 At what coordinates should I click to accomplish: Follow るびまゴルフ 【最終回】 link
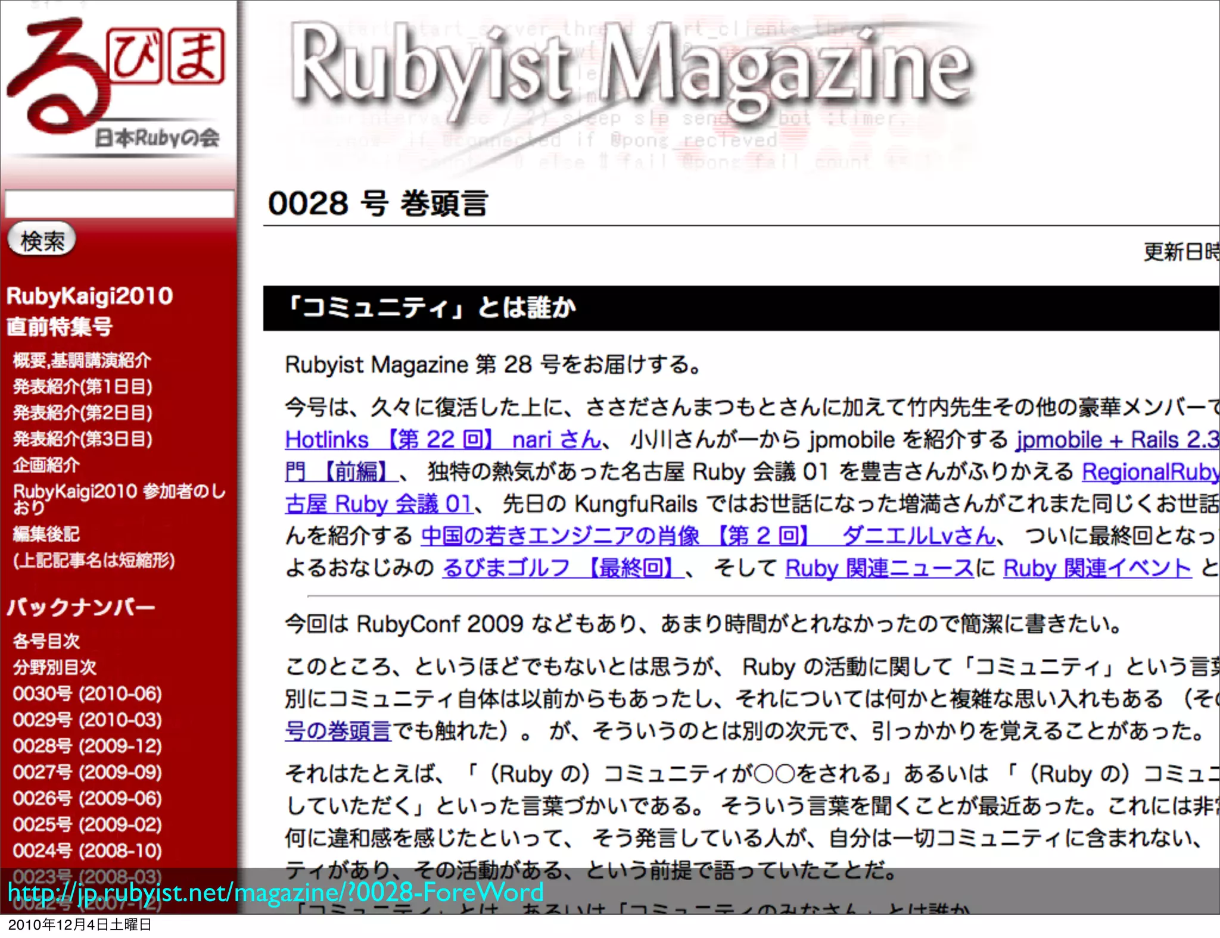pos(562,568)
